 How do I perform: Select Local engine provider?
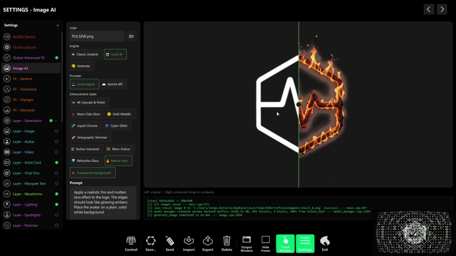(84, 84)
